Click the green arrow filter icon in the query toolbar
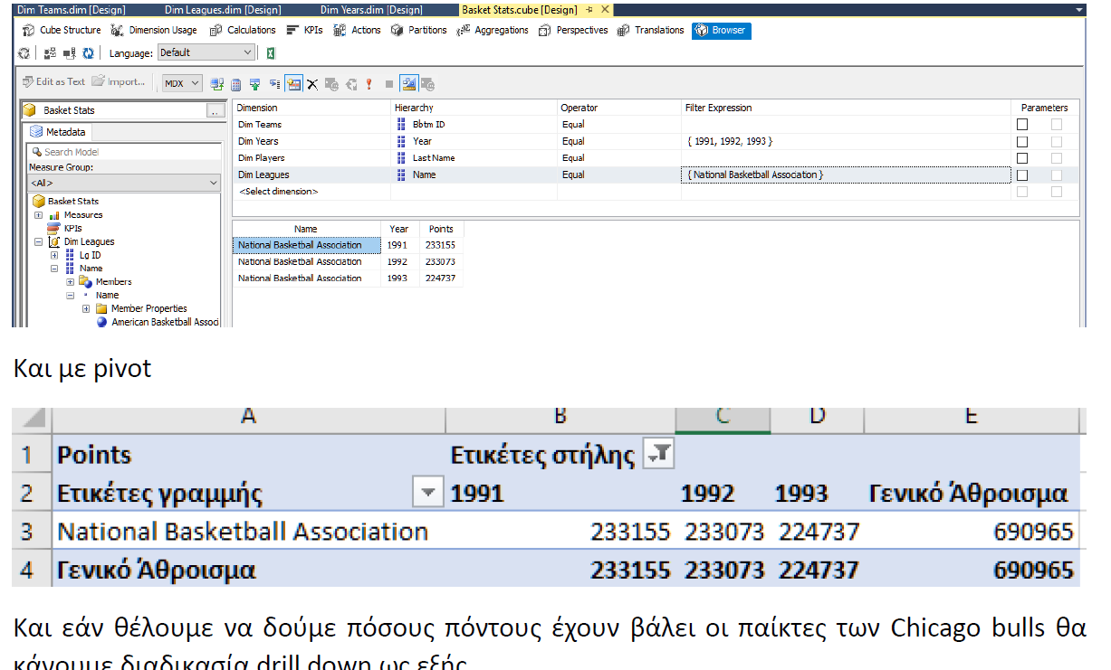This screenshot has width=1111, height=670. click(x=254, y=84)
